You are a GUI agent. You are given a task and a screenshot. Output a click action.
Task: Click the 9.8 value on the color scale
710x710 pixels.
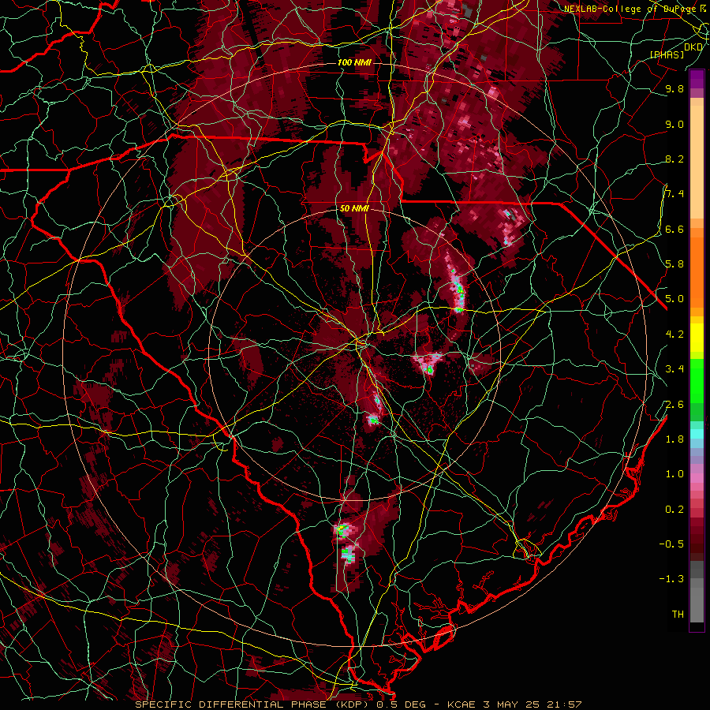click(674, 88)
